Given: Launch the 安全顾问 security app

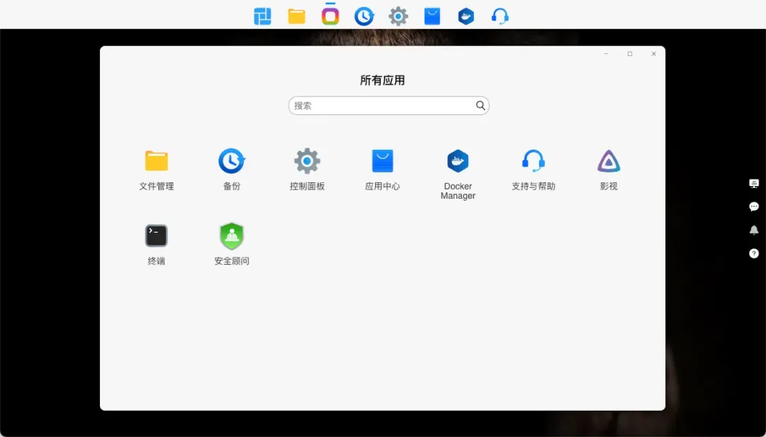Looking at the screenshot, I should [231, 236].
